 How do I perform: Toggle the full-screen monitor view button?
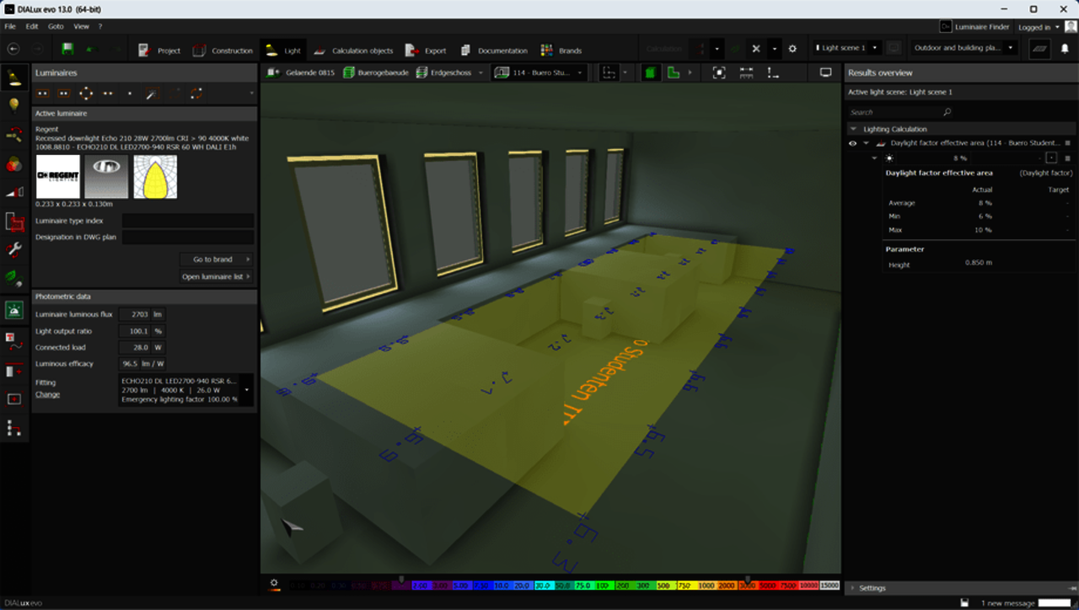pos(825,73)
